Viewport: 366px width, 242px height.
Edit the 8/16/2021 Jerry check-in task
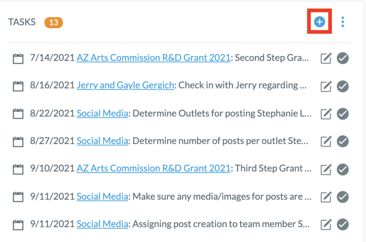326,86
